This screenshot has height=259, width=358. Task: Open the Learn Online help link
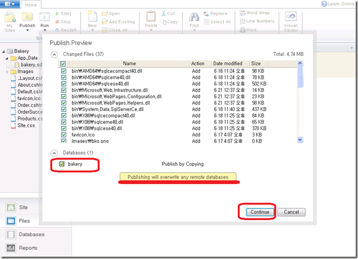click(338, 4)
